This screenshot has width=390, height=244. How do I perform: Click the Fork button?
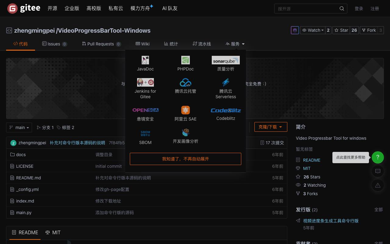click(x=369, y=30)
